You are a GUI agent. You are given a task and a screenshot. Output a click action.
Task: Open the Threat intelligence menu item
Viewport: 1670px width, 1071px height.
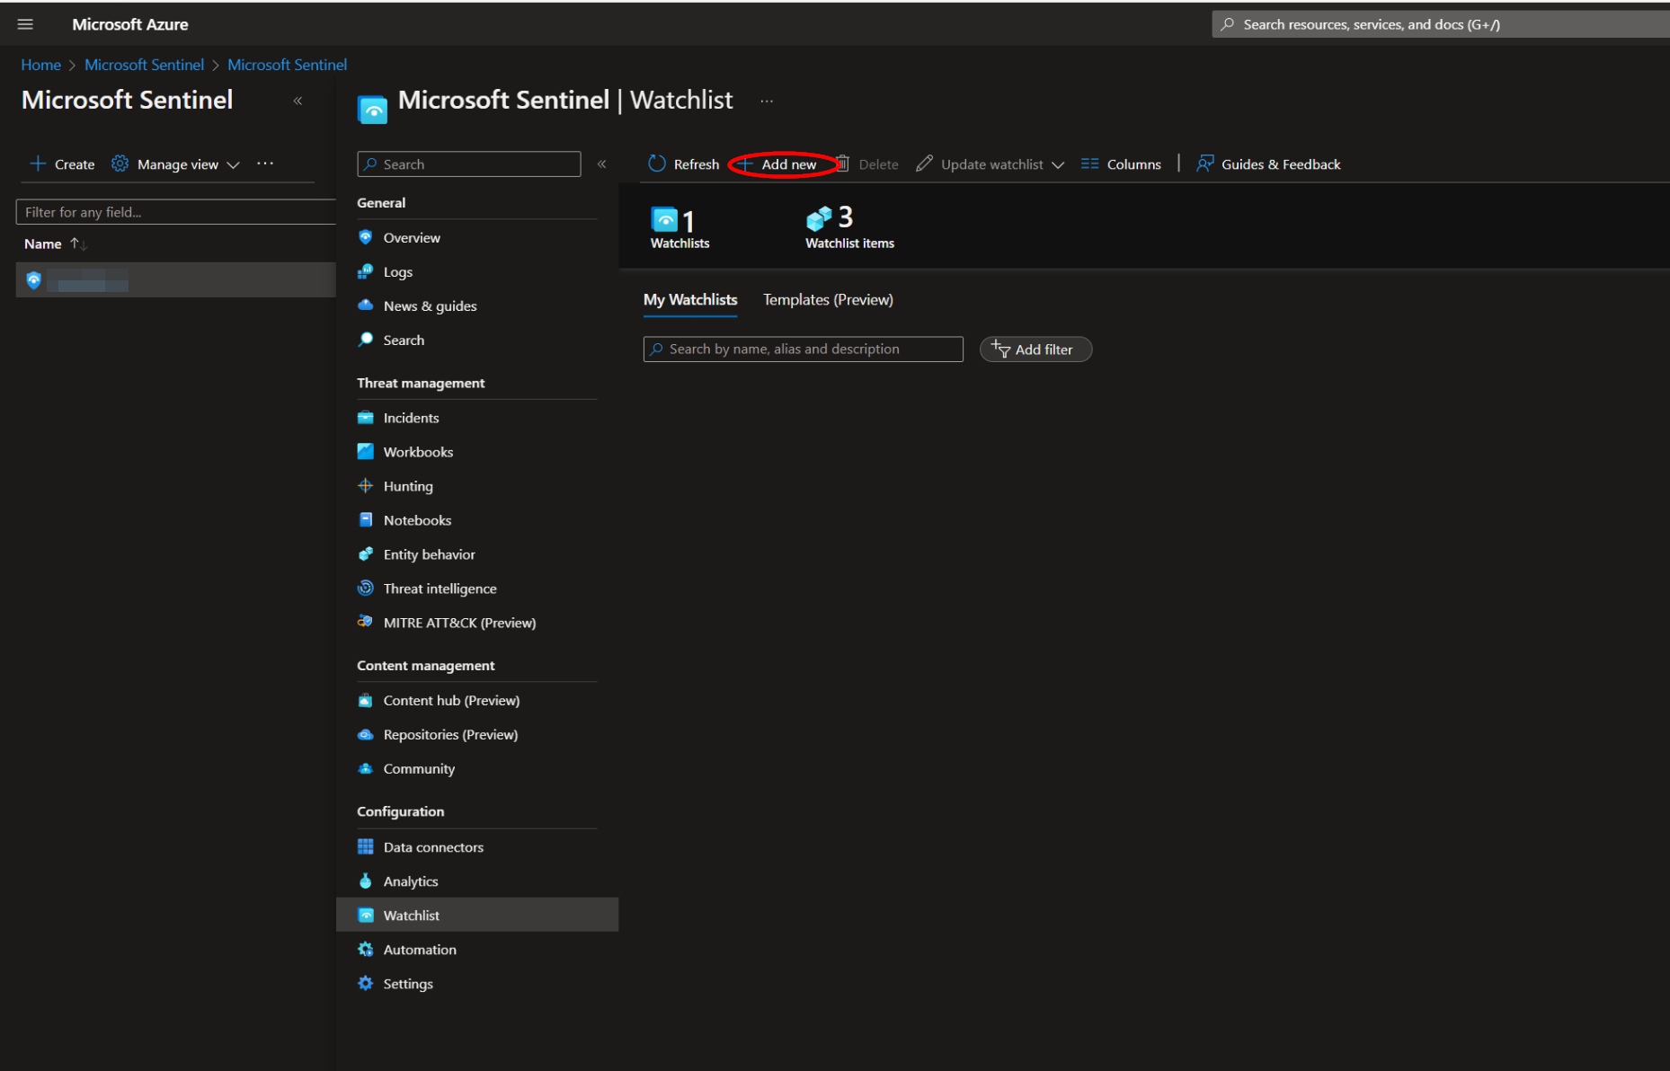click(x=440, y=589)
